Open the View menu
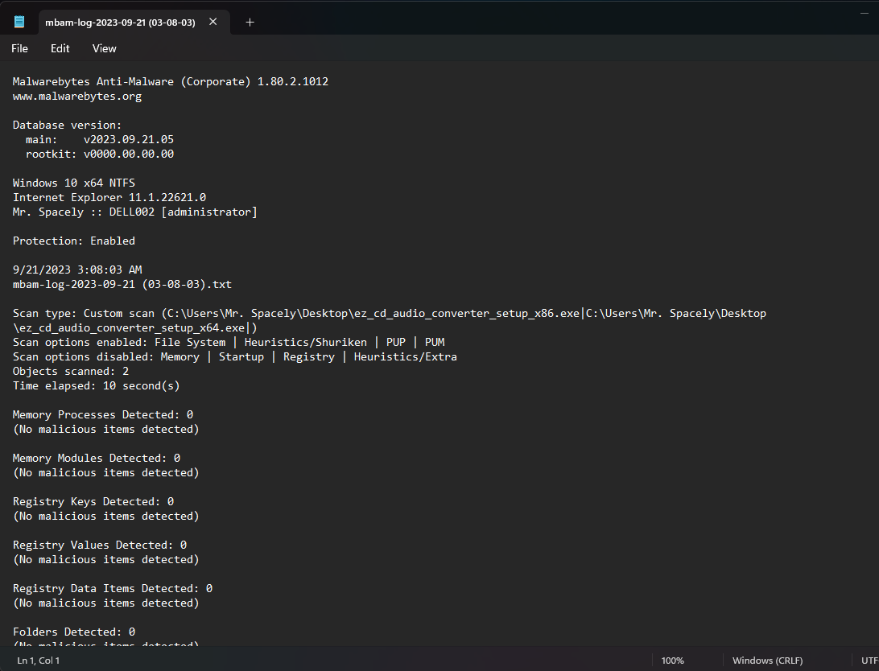This screenshot has height=671, width=879. tap(105, 49)
